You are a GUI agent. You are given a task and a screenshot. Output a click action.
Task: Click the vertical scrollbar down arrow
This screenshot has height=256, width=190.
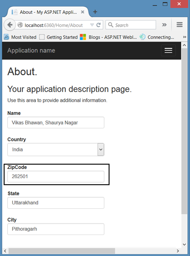[x=184, y=245]
